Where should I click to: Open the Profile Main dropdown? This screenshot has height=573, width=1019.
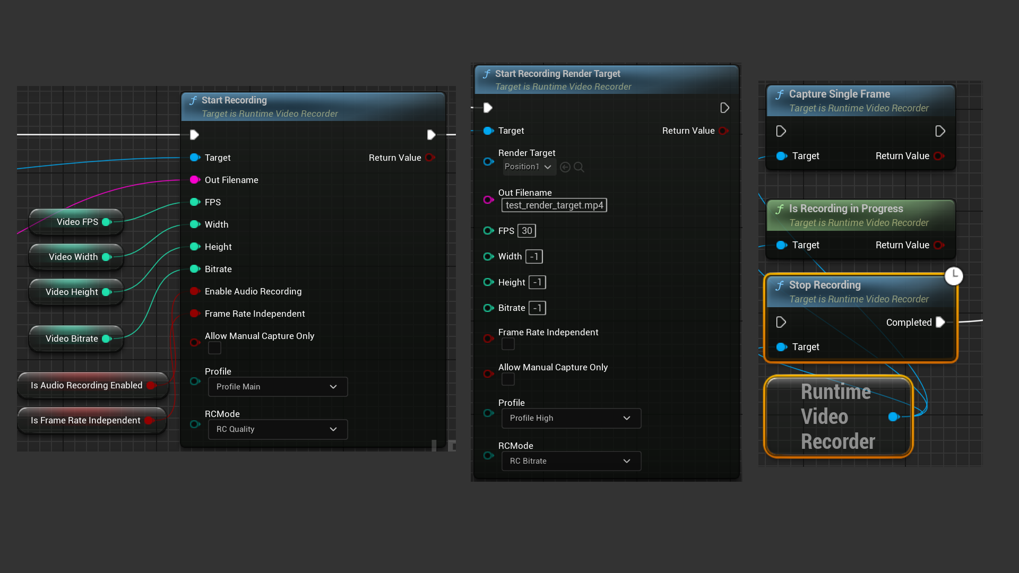[278, 387]
